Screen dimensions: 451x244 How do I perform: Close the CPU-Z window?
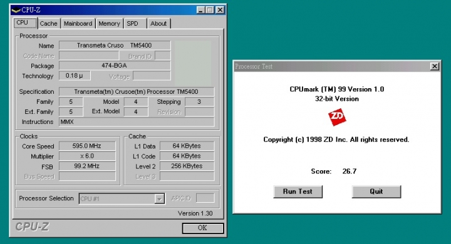click(x=220, y=10)
